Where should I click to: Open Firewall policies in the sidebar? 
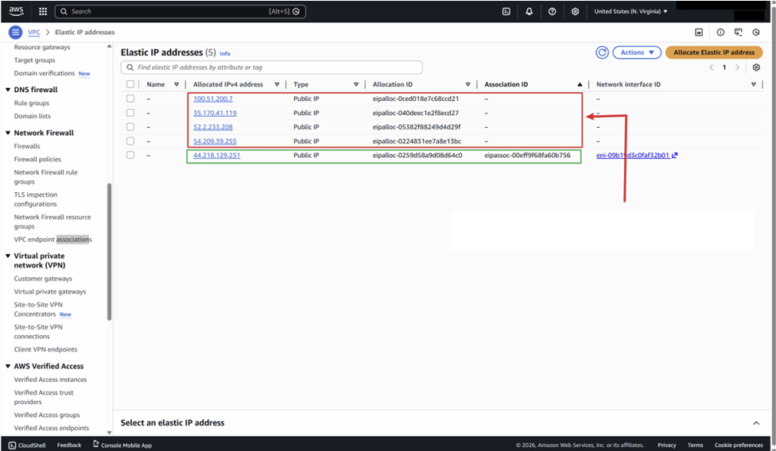(37, 160)
